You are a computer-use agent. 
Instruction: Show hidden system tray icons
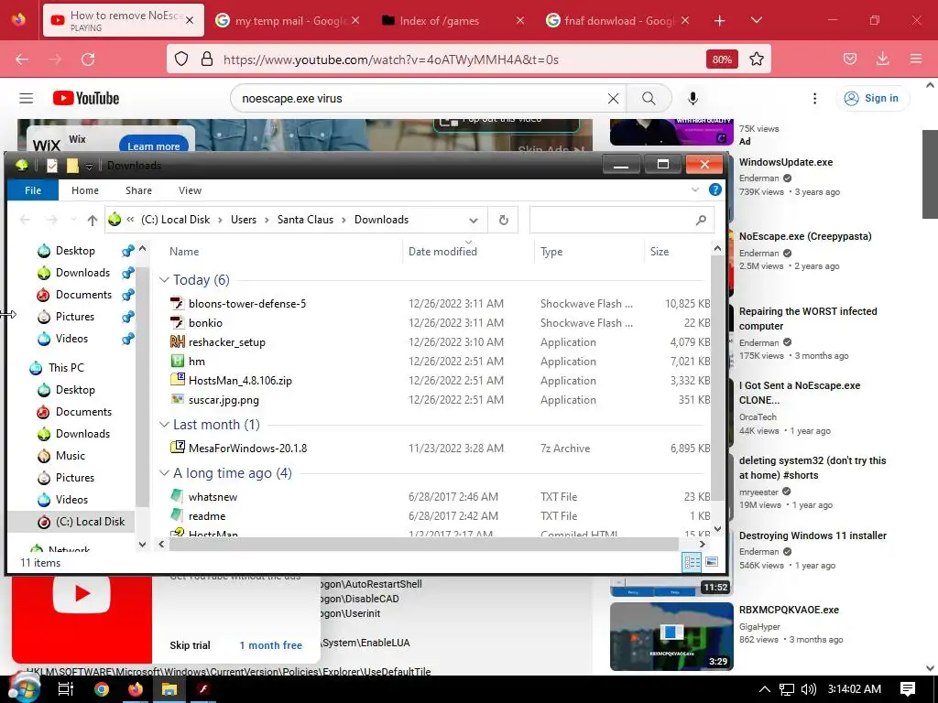pyautogui.click(x=765, y=689)
